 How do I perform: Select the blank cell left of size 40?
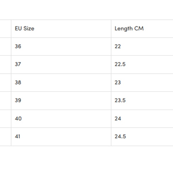click(5, 119)
